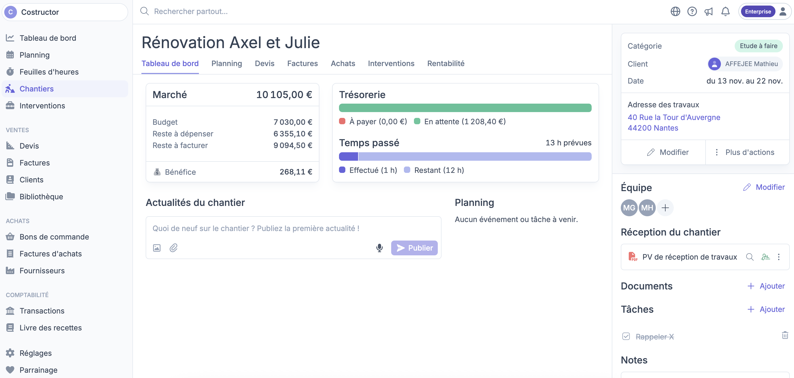The width and height of the screenshot is (794, 378).
Task: Add an image to the news post
Action: (x=157, y=248)
